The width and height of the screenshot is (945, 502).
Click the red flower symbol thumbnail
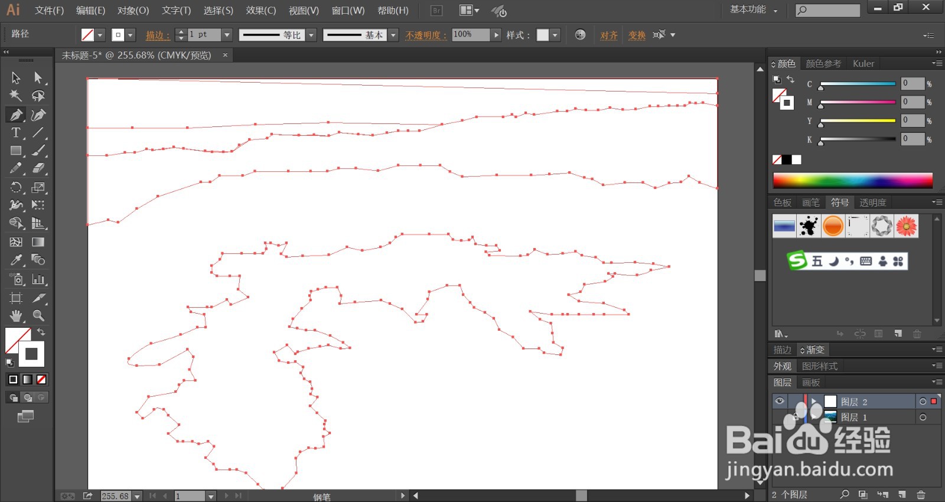pyautogui.click(x=906, y=226)
